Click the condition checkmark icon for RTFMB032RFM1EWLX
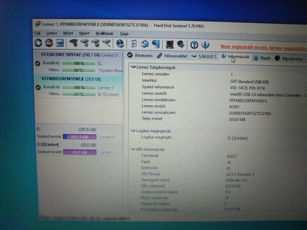Viewport: 307px width, 230px height. click(x=38, y=88)
